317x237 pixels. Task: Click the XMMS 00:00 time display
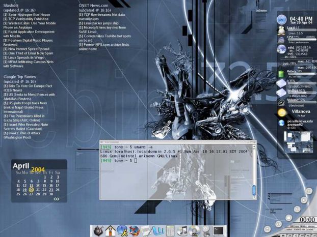307,220
